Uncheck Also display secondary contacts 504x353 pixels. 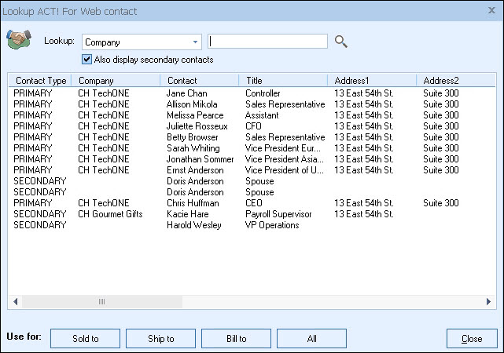click(x=87, y=60)
